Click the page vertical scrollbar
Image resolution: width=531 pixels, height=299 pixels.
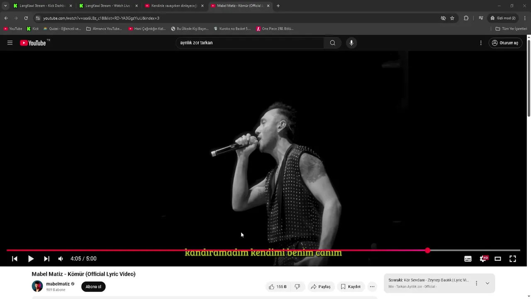[x=529, y=78]
